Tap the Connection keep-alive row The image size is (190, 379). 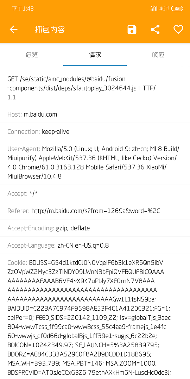tap(95, 131)
